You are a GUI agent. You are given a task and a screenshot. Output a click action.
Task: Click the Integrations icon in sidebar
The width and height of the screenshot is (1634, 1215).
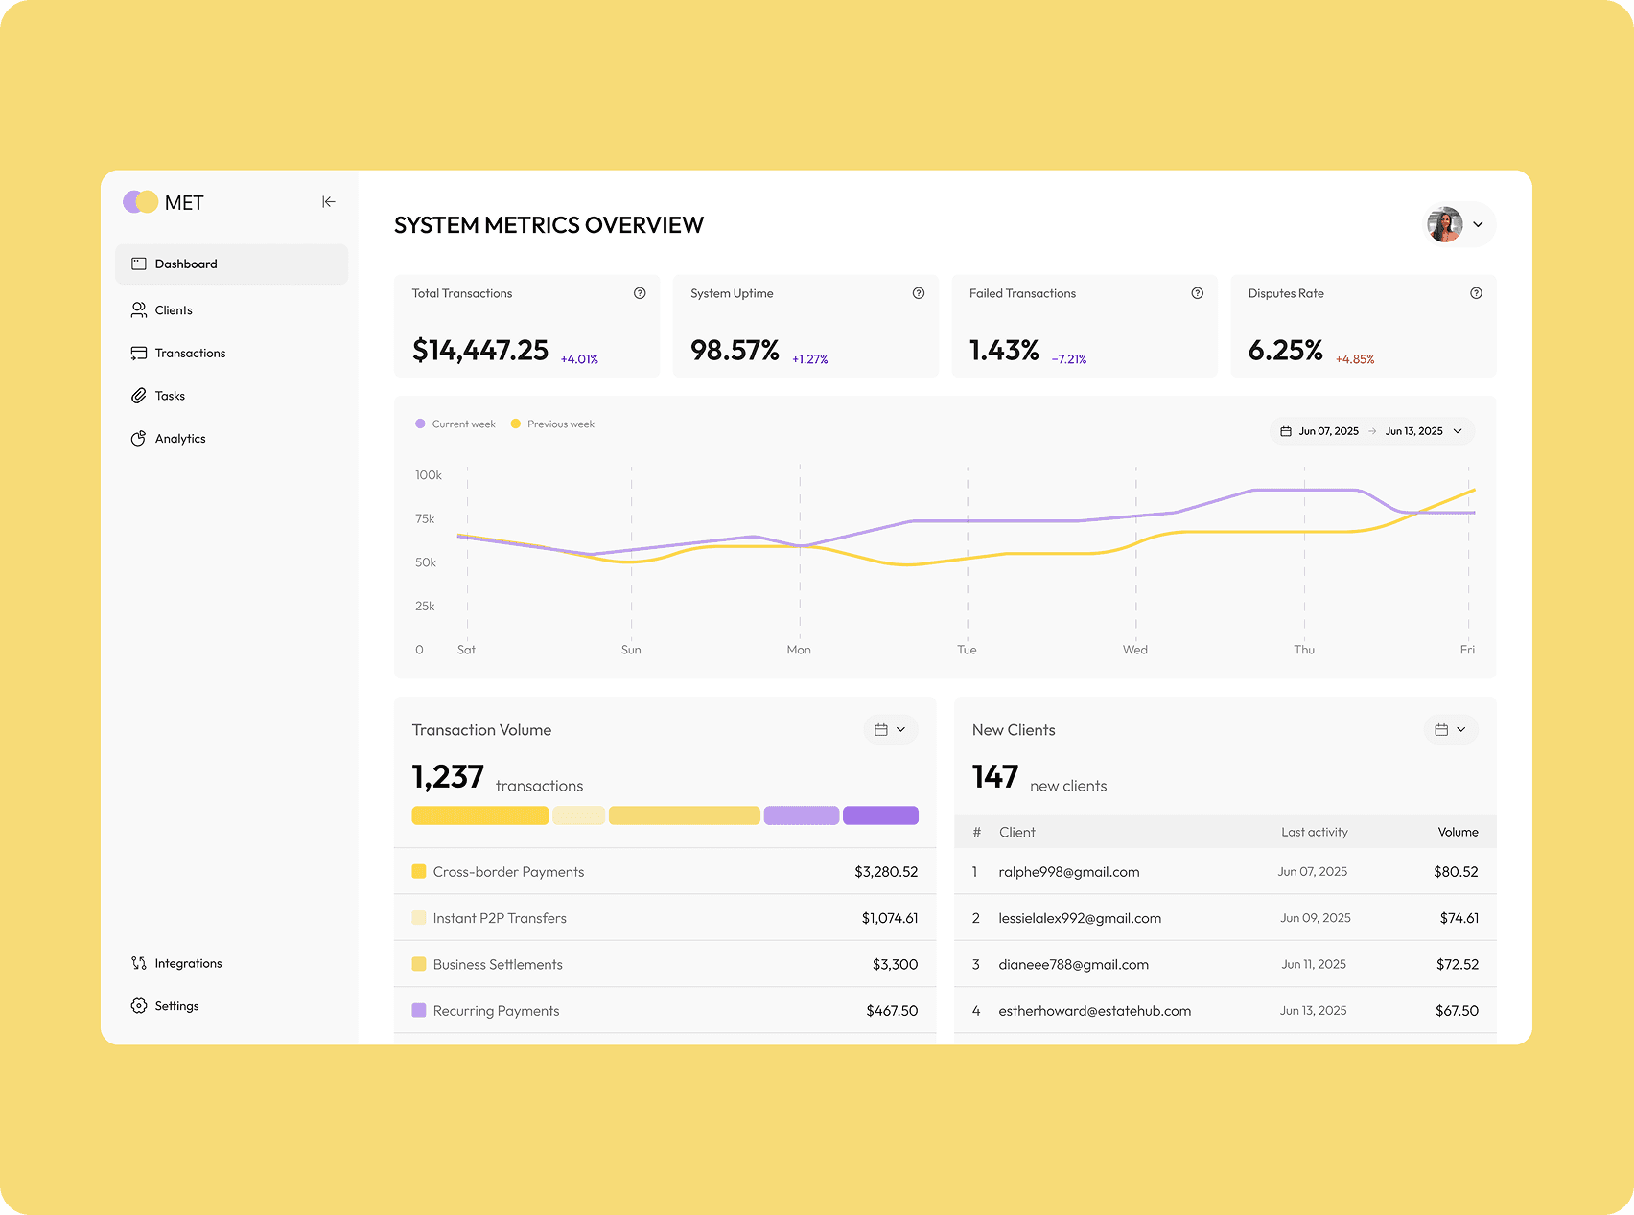coord(139,963)
